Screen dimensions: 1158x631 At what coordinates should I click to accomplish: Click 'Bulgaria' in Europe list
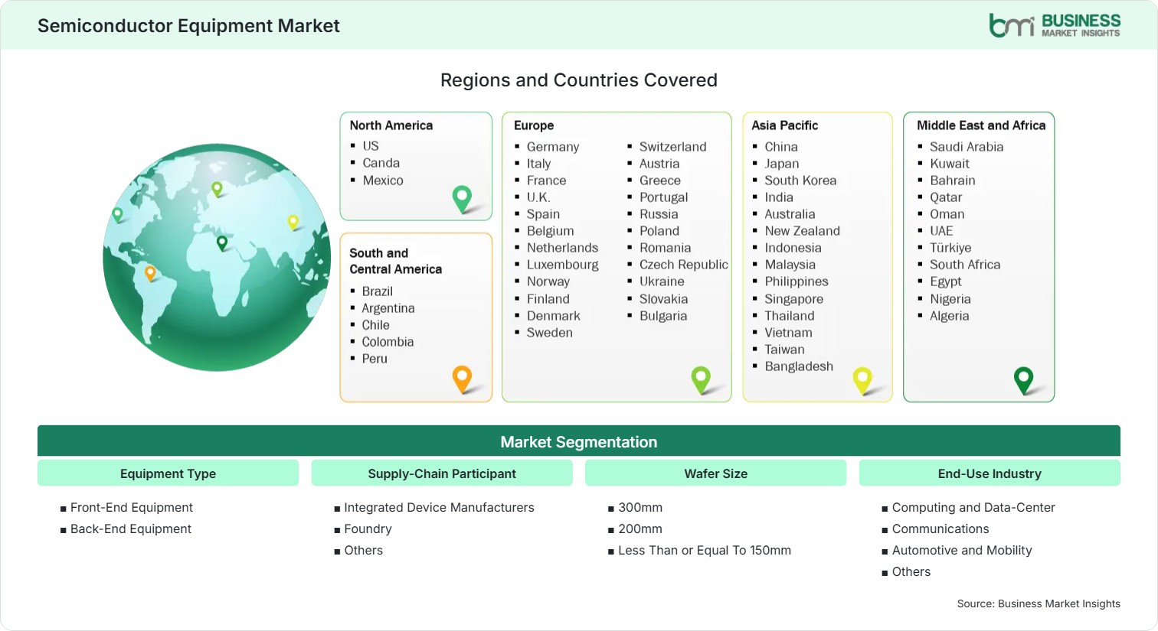pyautogui.click(x=663, y=316)
